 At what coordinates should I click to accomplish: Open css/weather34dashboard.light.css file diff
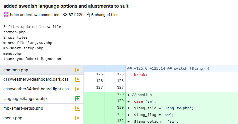click(42, 89)
